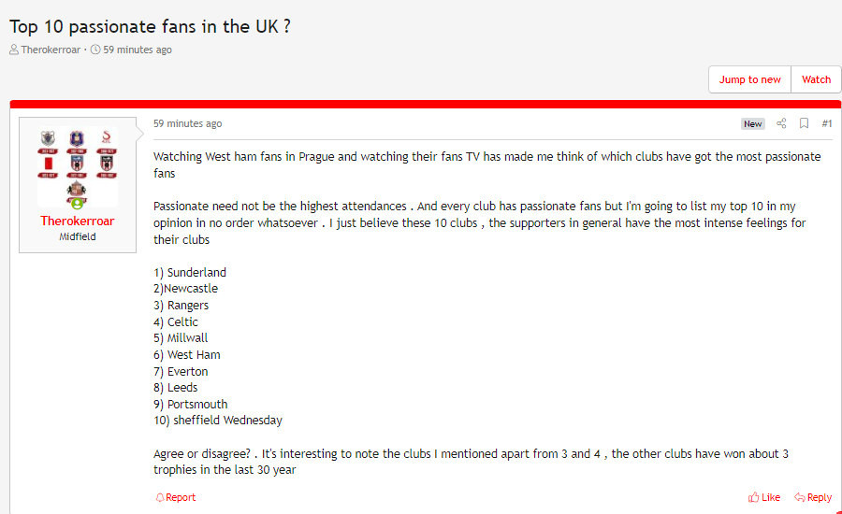Jump to new posts in thread

click(749, 79)
